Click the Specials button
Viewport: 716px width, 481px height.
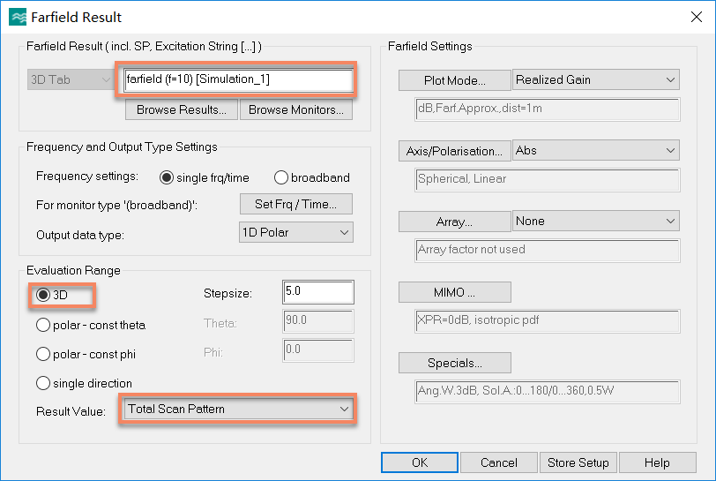coord(455,363)
